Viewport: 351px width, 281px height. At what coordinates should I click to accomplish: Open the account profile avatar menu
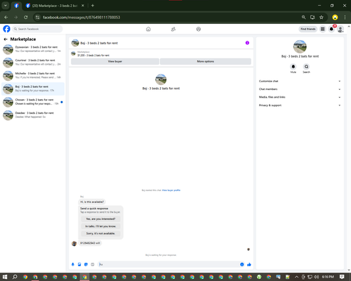340,29
